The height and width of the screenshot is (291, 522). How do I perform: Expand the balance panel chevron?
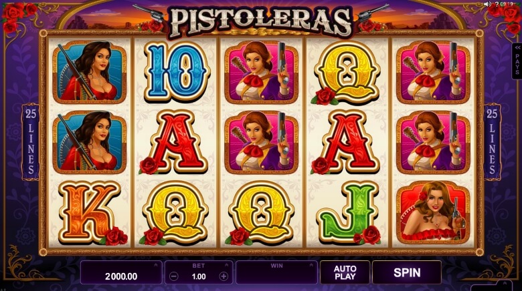[x=155, y=265]
